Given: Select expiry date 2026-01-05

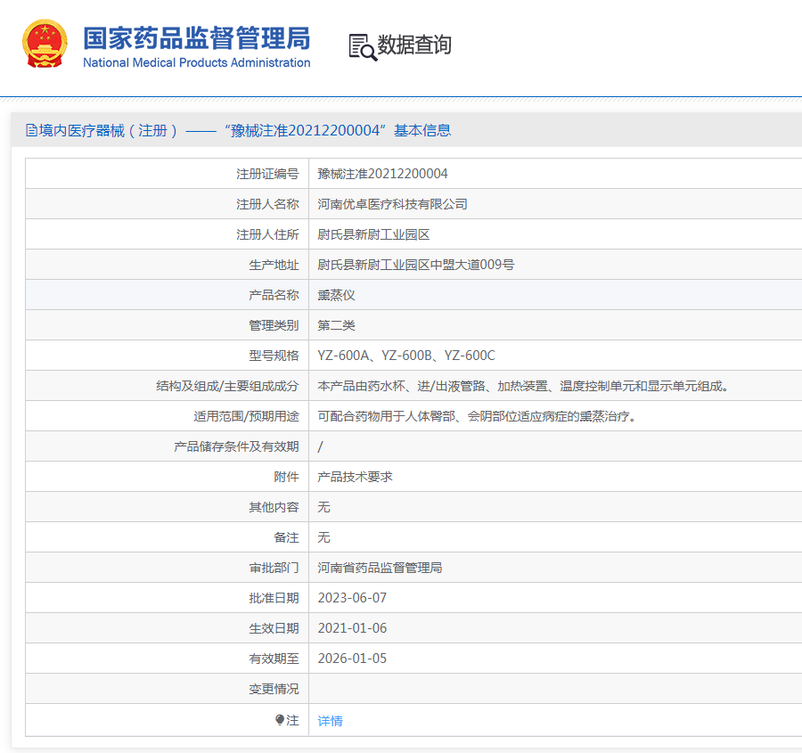Looking at the screenshot, I should (x=352, y=659).
